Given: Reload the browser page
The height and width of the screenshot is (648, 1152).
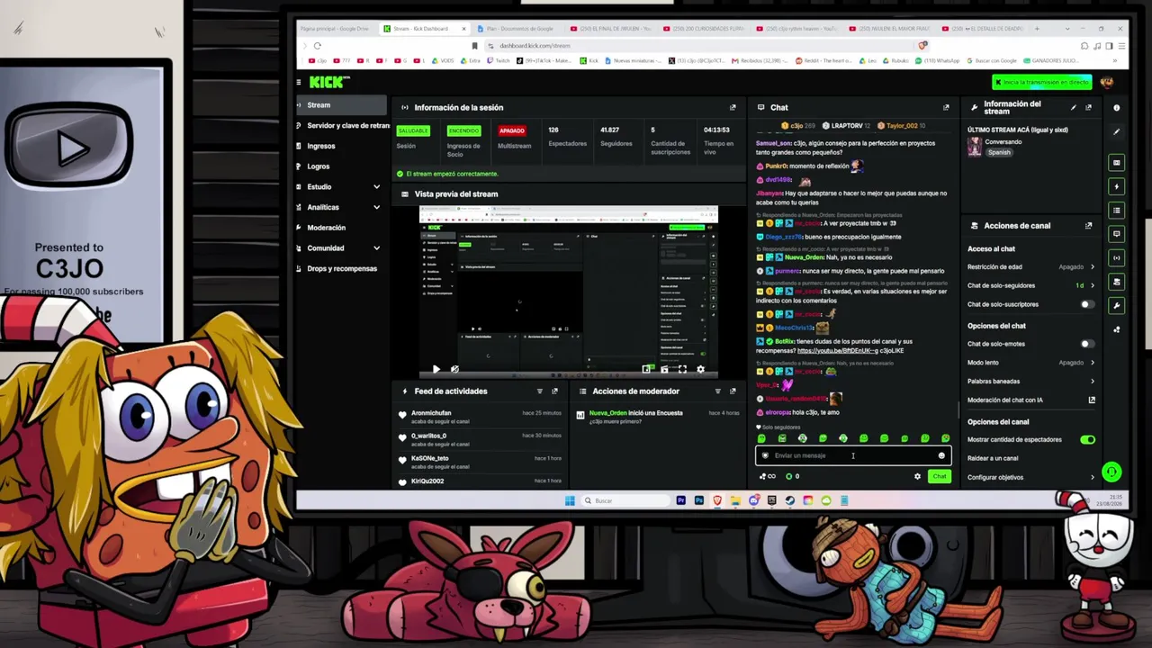Looking at the screenshot, I should (x=317, y=46).
